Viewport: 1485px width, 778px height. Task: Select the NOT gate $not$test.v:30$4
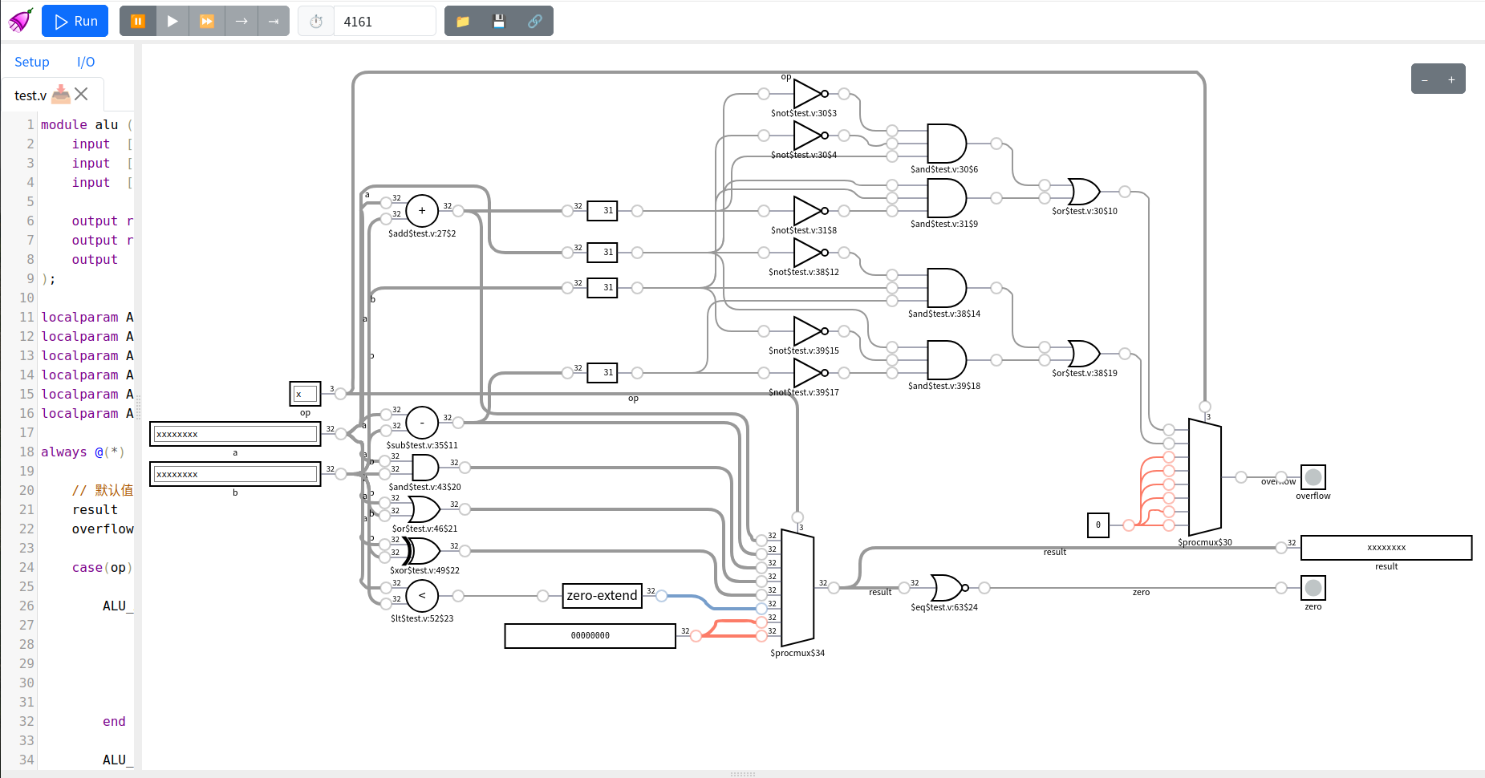pos(810,136)
